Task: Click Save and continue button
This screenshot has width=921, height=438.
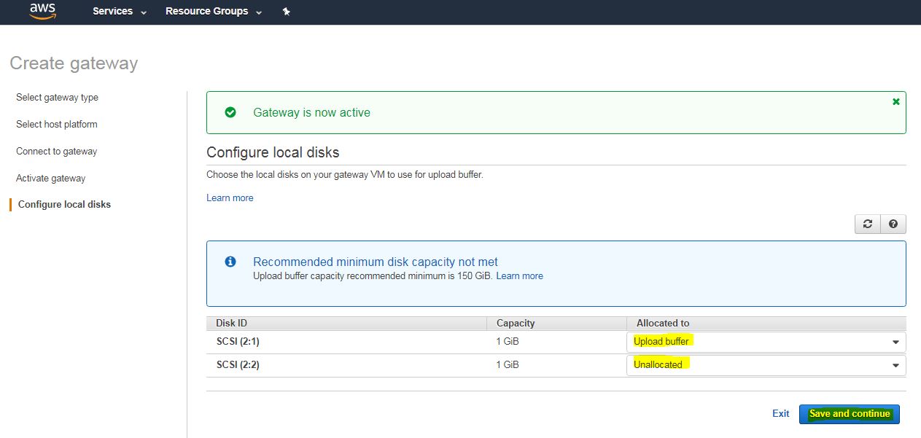Action: 849,414
